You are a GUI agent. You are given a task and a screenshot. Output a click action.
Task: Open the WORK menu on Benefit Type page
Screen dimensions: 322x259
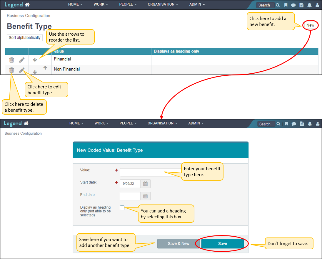click(x=101, y=4)
